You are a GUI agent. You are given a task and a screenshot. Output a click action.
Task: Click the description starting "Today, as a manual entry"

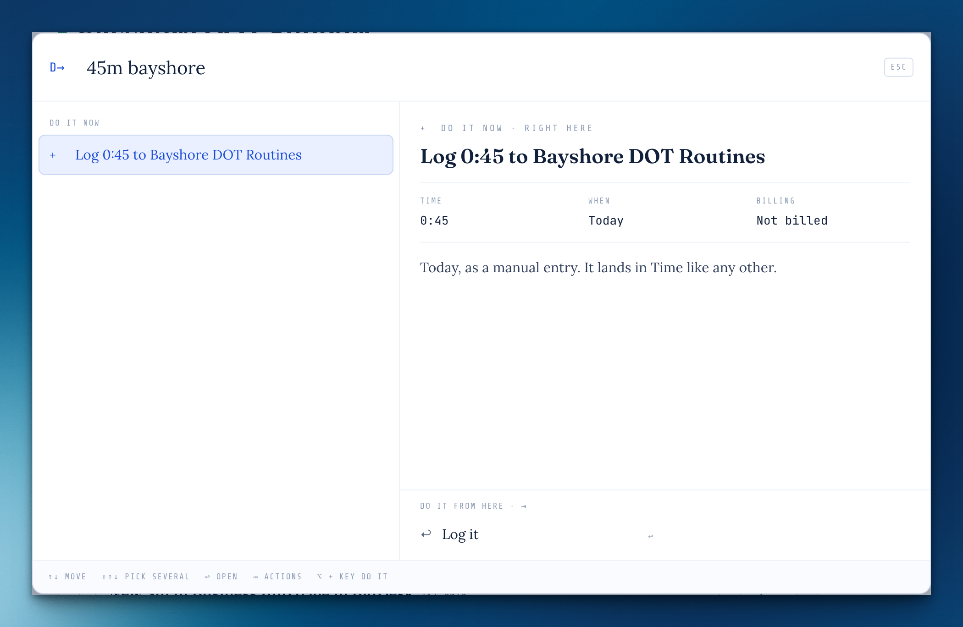(x=598, y=268)
